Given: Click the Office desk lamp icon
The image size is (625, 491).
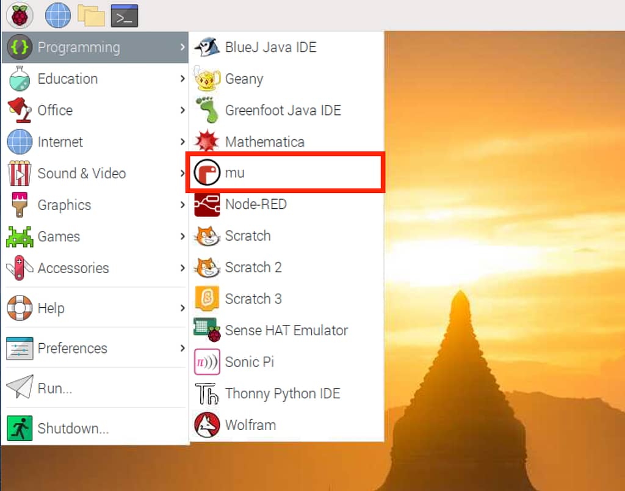Looking at the screenshot, I should click(x=20, y=110).
